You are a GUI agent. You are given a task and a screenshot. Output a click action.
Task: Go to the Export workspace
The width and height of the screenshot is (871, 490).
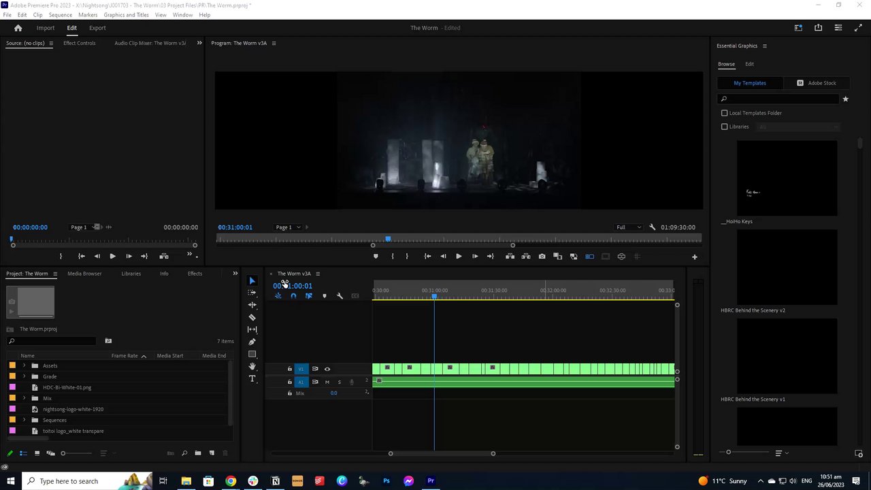tap(97, 28)
